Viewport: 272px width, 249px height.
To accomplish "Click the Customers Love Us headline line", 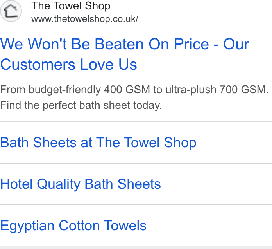I will coord(69,65).
